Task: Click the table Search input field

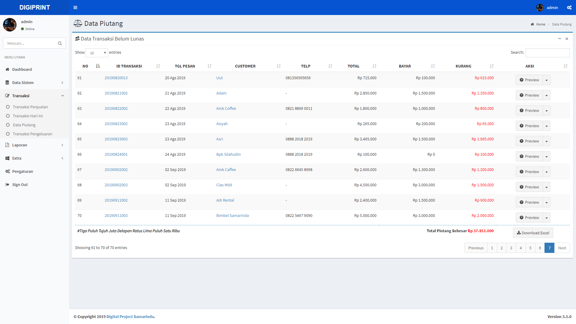Action: [547, 52]
